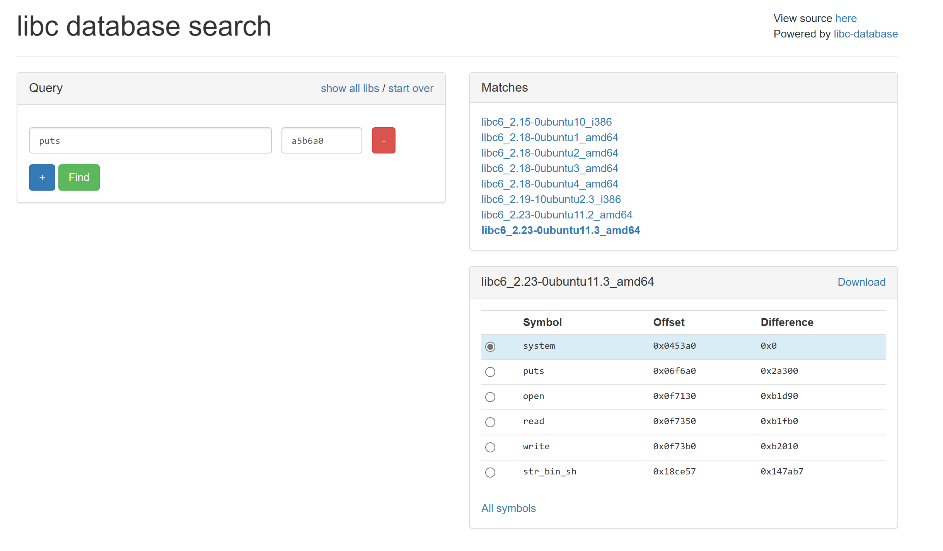Viewport: 943px width, 551px height.
Task: Click the Matches panel heading
Action: [x=504, y=87]
